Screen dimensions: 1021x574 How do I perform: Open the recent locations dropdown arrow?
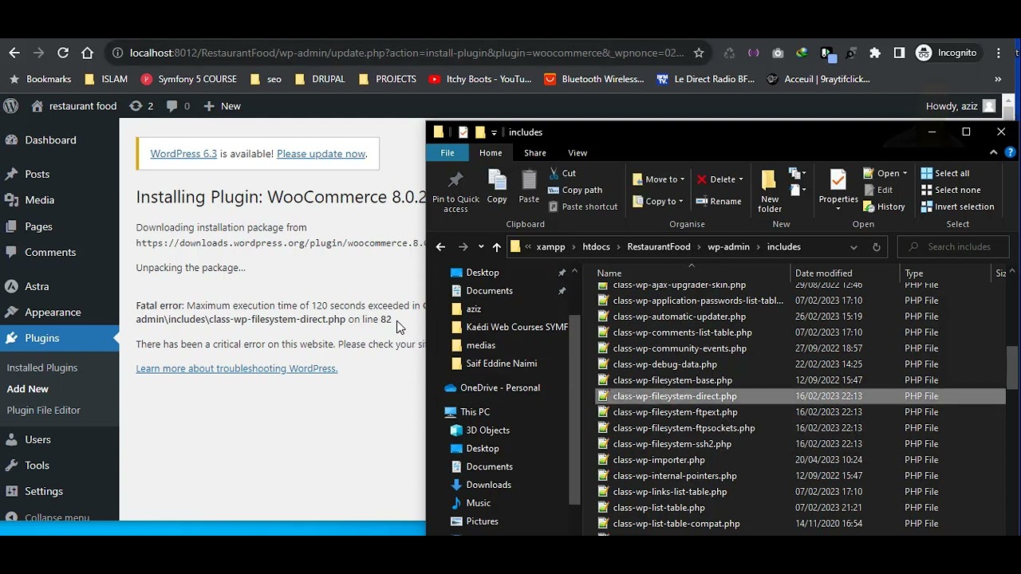[481, 247]
